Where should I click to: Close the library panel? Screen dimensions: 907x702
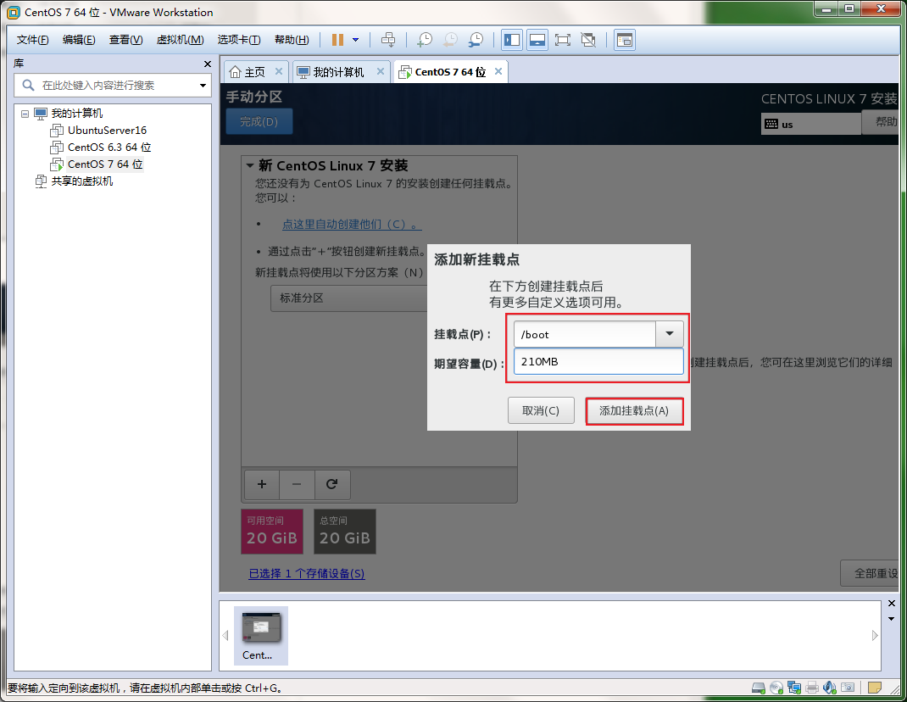(x=208, y=64)
